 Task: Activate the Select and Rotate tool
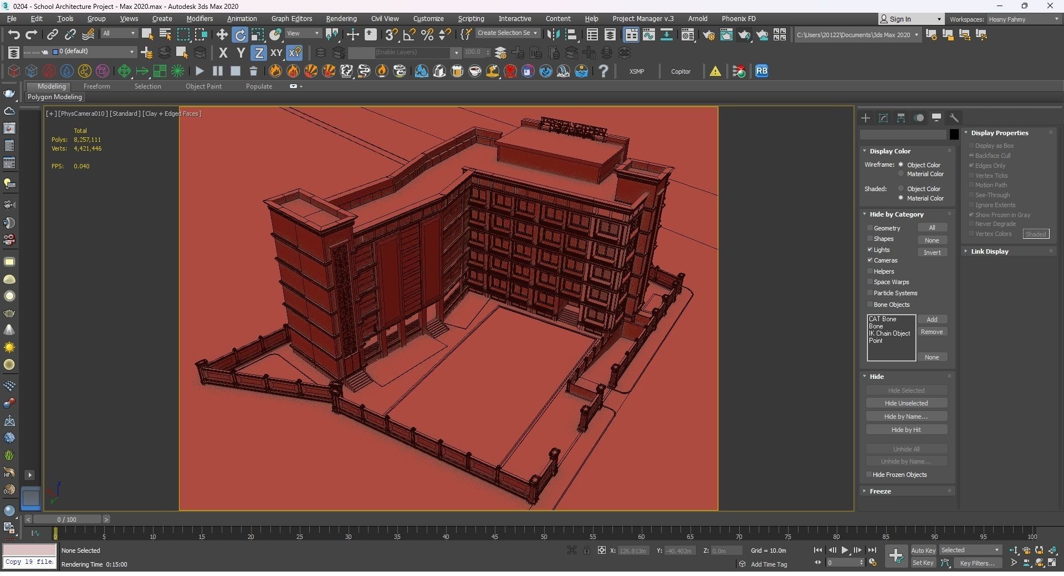click(x=240, y=35)
